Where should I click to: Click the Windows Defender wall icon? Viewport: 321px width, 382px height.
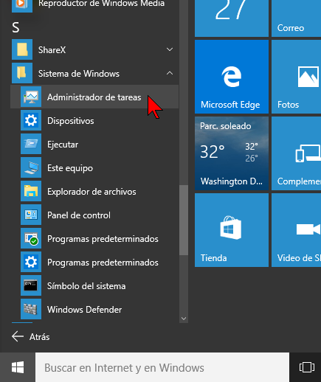point(31,310)
